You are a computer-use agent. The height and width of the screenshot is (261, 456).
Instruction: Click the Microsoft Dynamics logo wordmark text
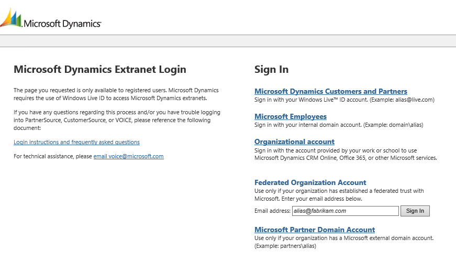(x=62, y=23)
